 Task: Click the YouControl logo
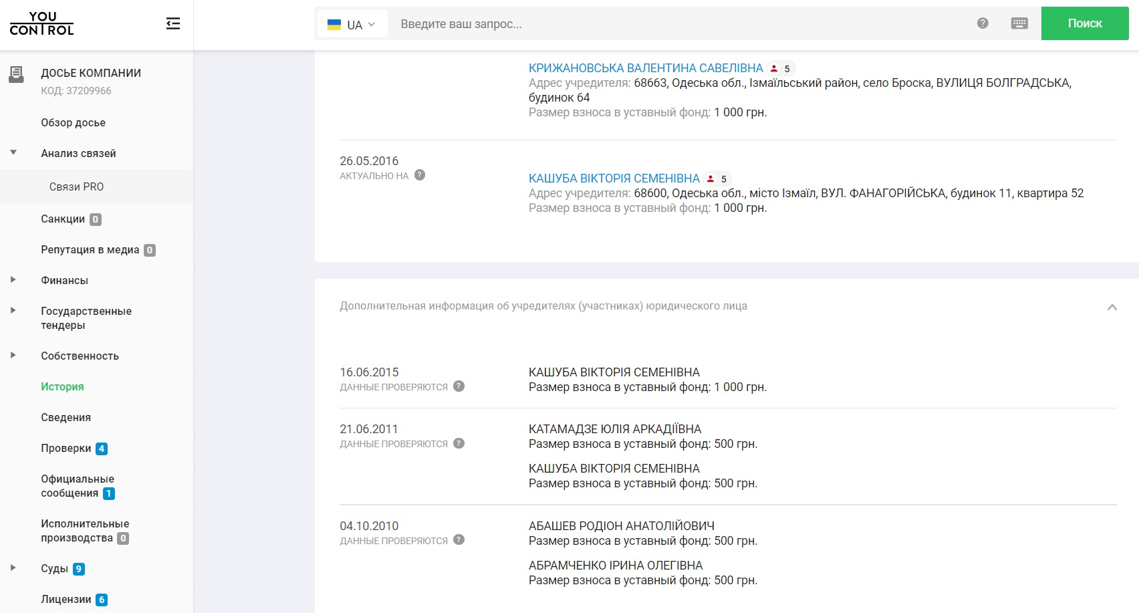point(41,23)
